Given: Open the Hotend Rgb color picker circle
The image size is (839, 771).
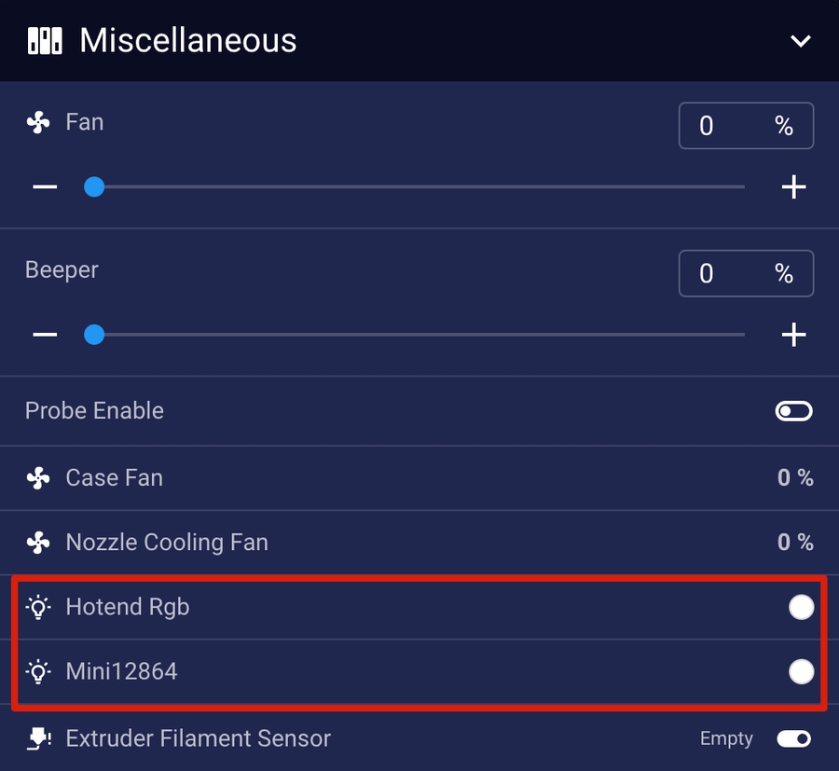Looking at the screenshot, I should [x=801, y=608].
